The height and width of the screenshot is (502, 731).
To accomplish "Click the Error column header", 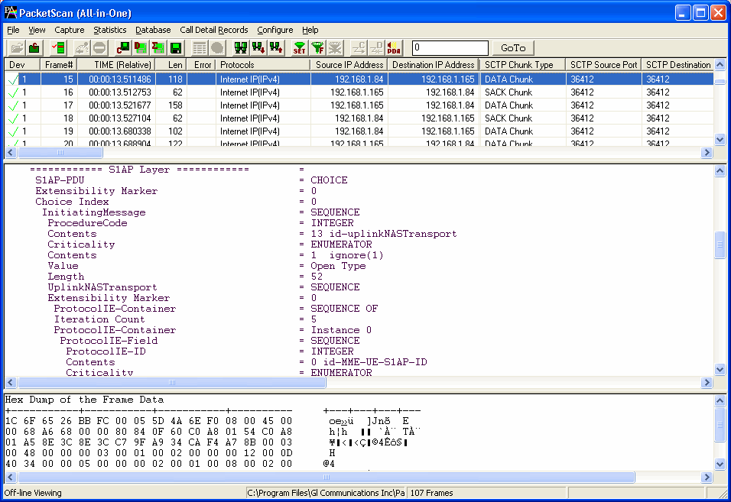I will (201, 65).
